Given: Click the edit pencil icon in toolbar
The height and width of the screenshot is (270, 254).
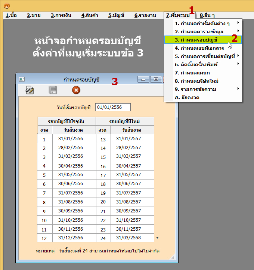Looking at the screenshot, I should [30, 90].
